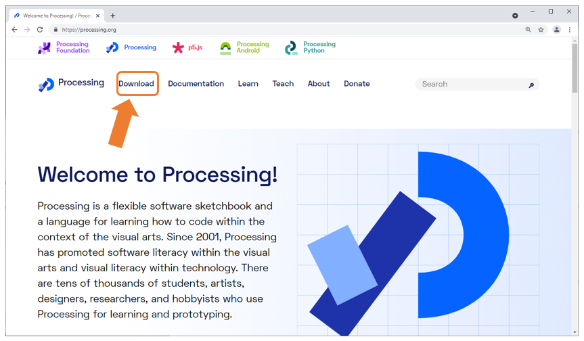Click the green Processing Android logo icon
Viewport: 584px width, 341px height.
(x=225, y=48)
